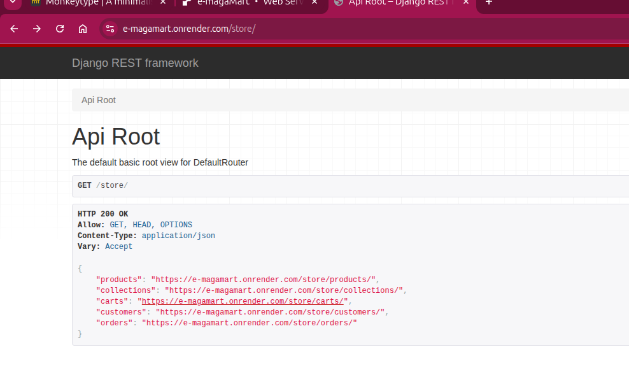Open the collections endpoint URL
629x368 pixels.
point(283,290)
